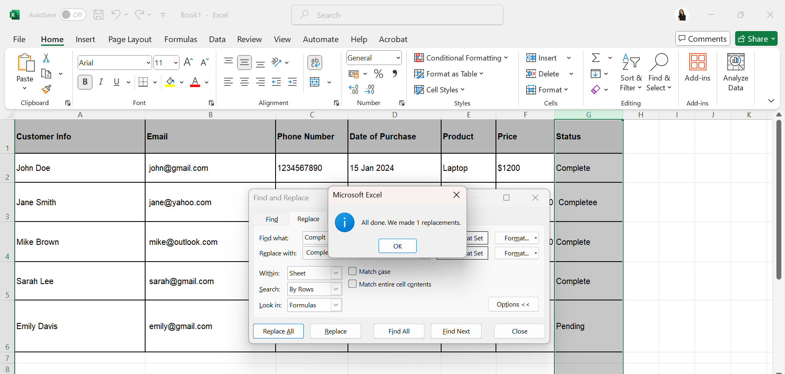Open the Analyze Data tool
Viewport: 785px width, 374px height.
click(735, 72)
